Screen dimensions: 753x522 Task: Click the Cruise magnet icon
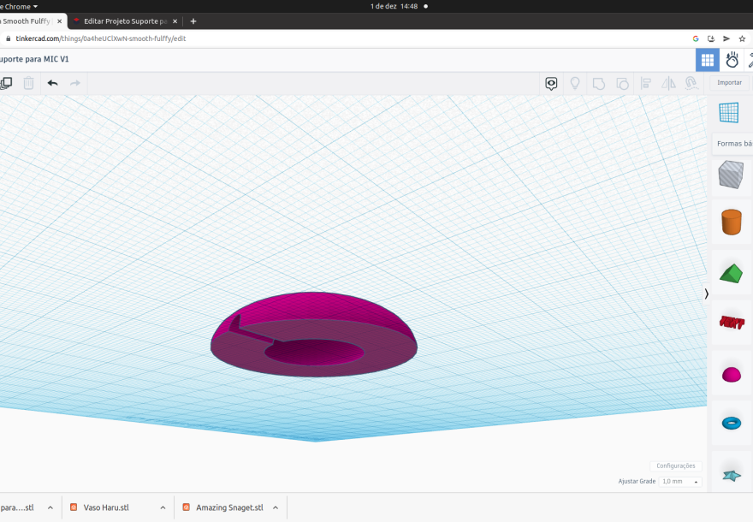[x=691, y=83]
